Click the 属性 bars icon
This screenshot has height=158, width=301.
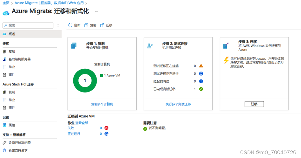tap(4, 125)
